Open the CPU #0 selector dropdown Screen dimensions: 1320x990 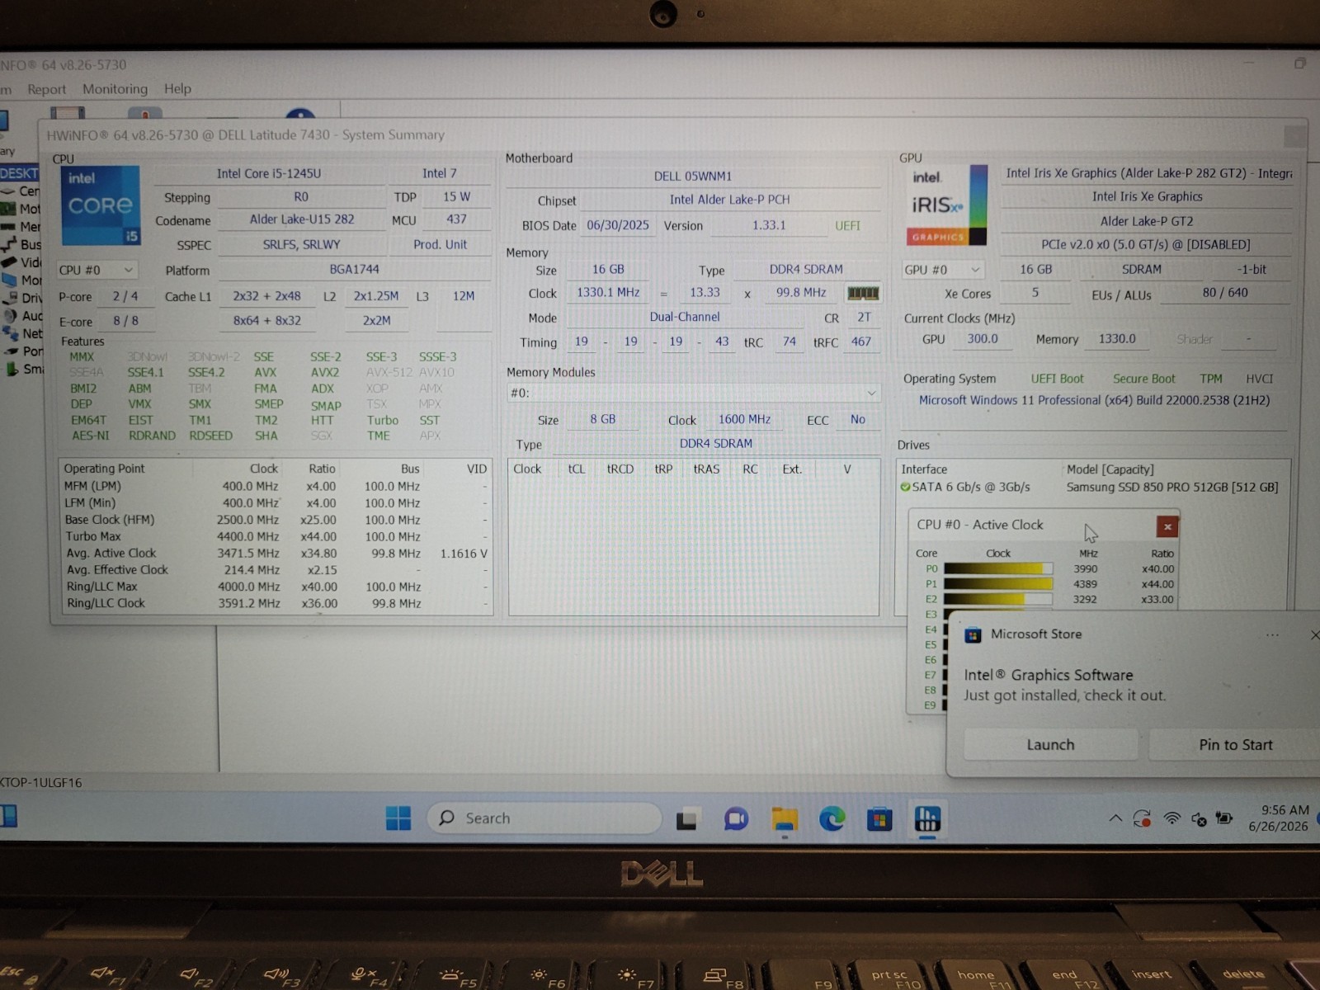[97, 271]
